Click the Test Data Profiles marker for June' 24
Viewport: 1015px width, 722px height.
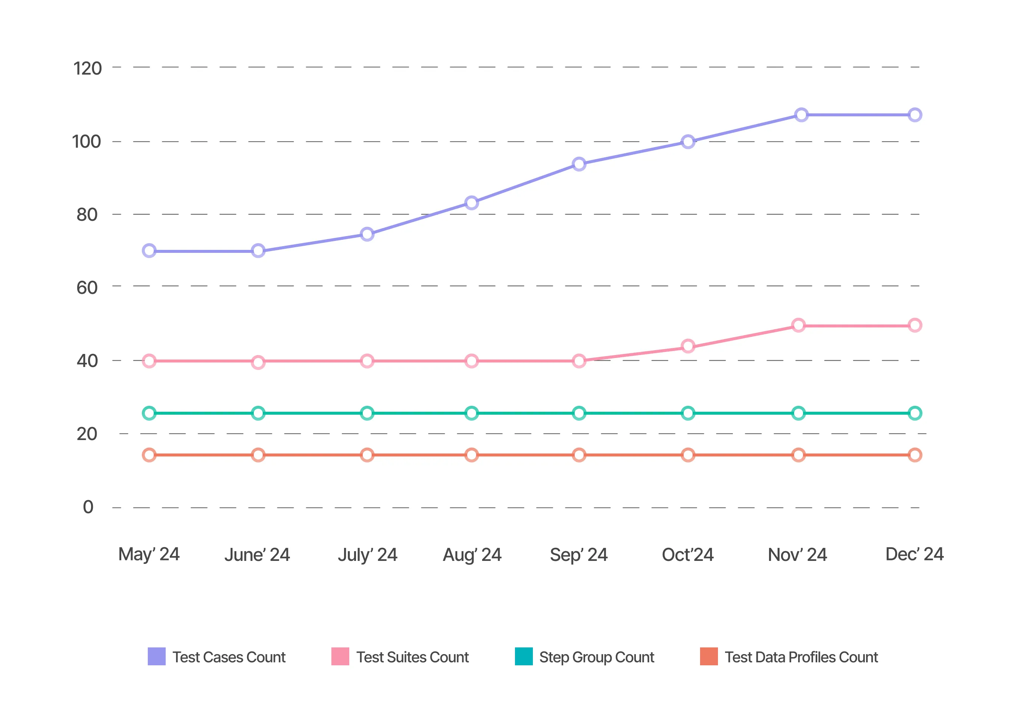tap(258, 455)
